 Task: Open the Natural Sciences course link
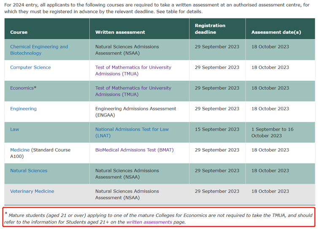pos(29,170)
